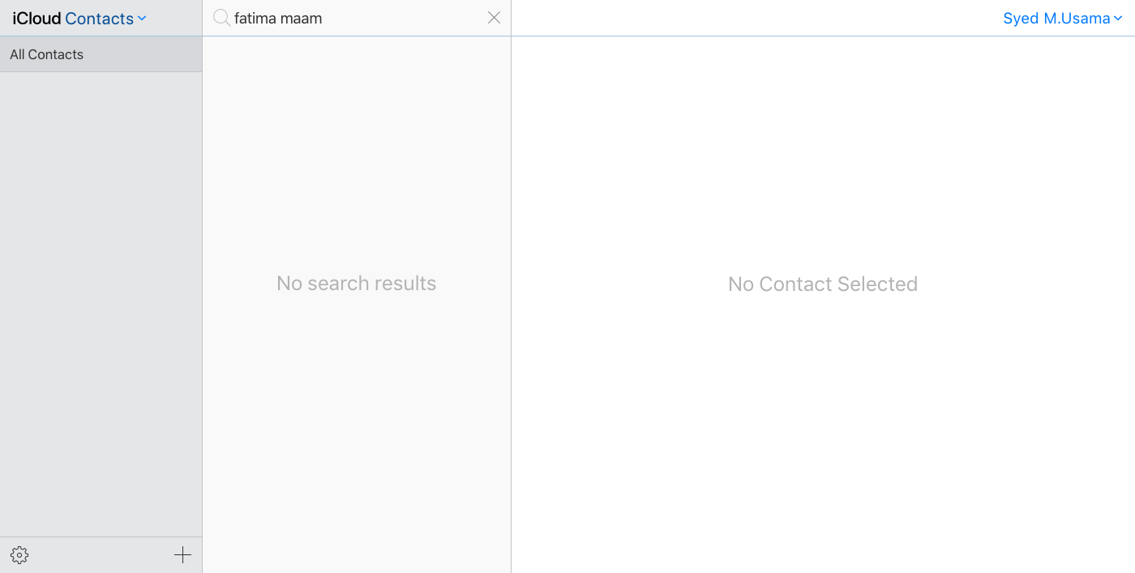The image size is (1135, 573).
Task: Click the 'No Contact Selected' placeholder text
Action: 822,284
